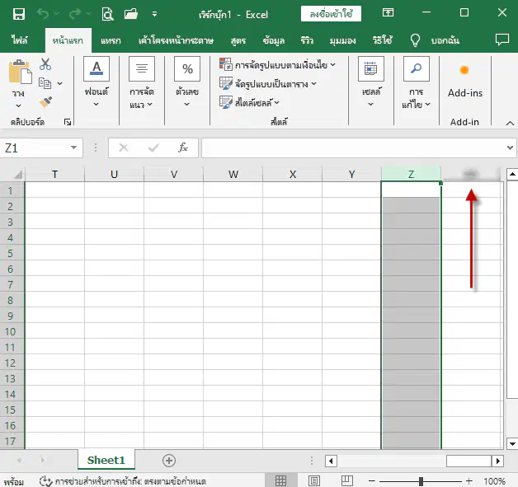Image resolution: width=518 pixels, height=487 pixels.
Task: Switch to Page Break Preview icon
Action: (347, 480)
